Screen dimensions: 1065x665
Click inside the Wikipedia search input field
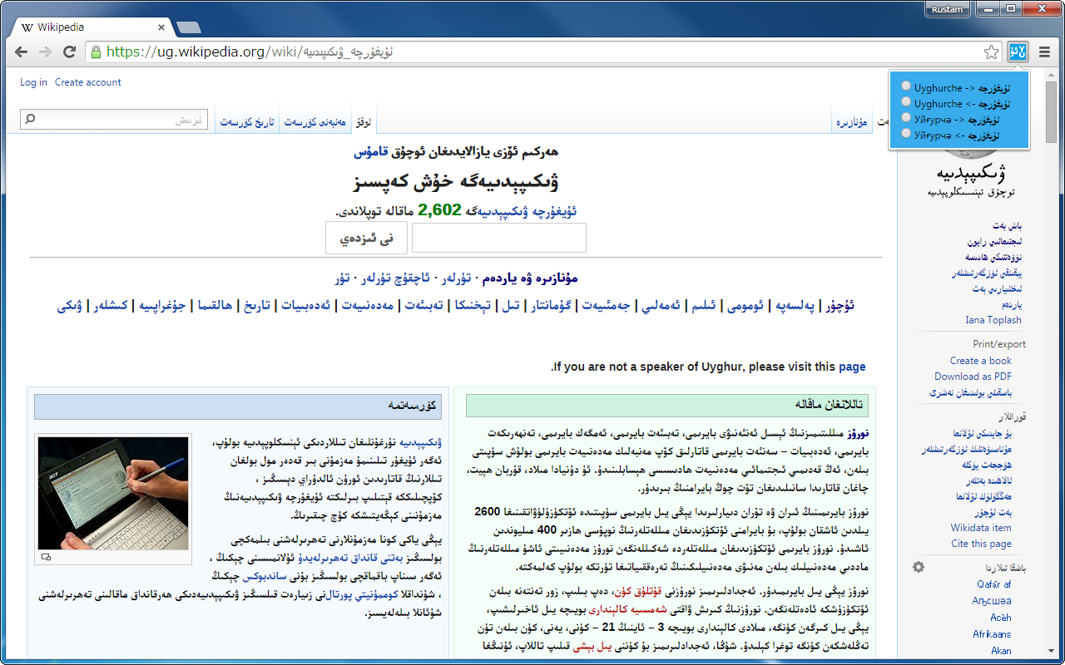(x=116, y=118)
